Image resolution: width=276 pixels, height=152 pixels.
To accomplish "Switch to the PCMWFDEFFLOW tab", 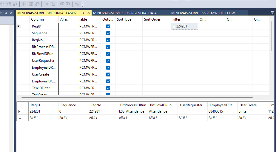I will (x=203, y=13).
